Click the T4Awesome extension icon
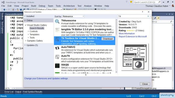This screenshot has height=98, width=175. [x=57, y=22]
